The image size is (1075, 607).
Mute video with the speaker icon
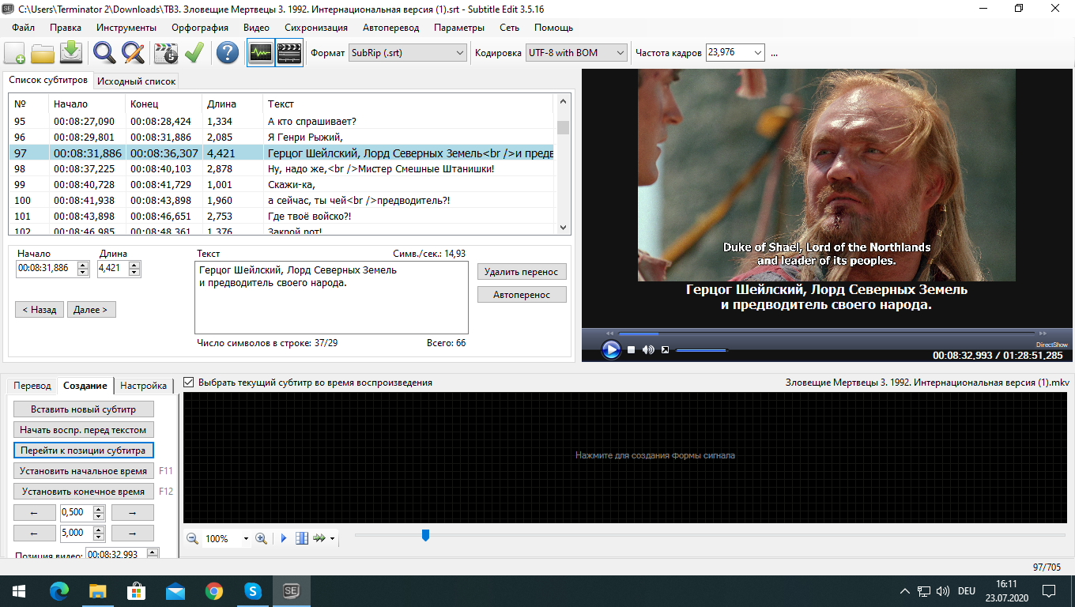tap(648, 349)
